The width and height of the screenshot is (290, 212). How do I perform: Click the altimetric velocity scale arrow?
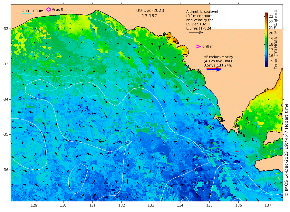click(x=196, y=32)
